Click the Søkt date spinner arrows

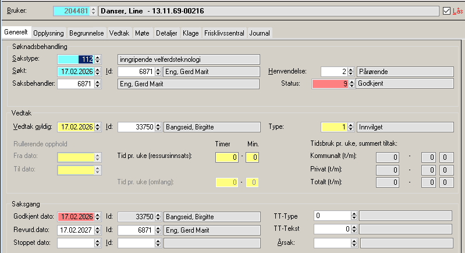[x=98, y=72]
